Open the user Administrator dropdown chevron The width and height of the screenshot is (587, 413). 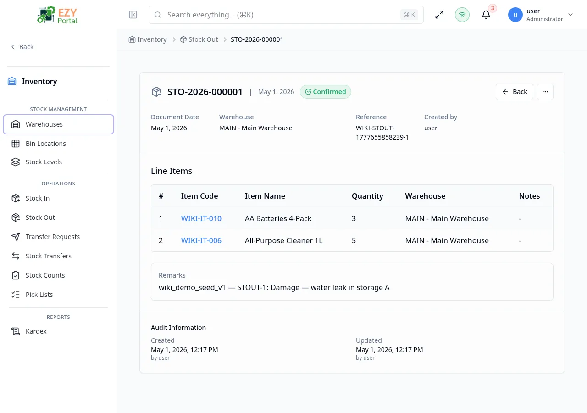(570, 15)
